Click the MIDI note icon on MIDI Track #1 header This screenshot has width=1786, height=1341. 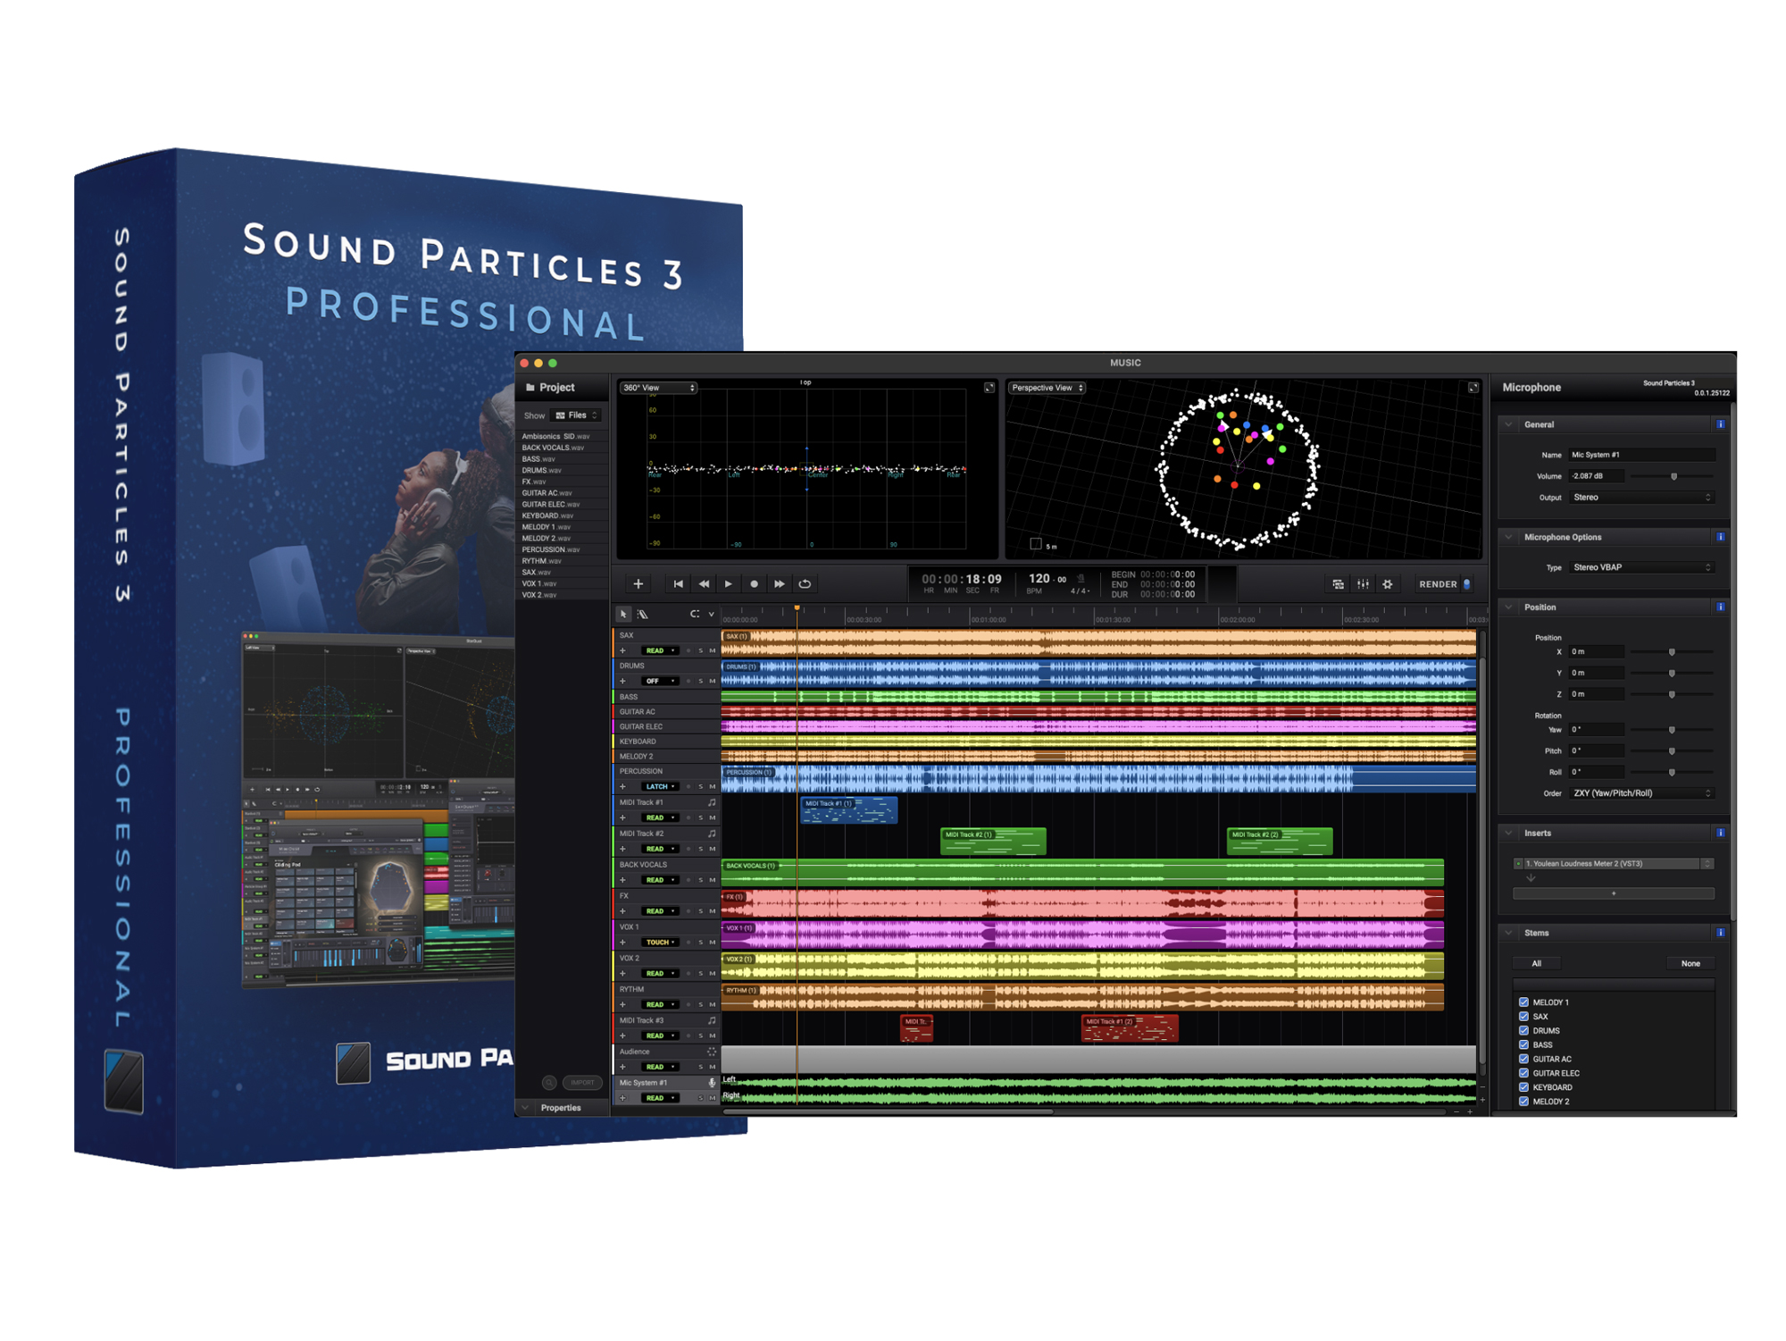pos(713,802)
